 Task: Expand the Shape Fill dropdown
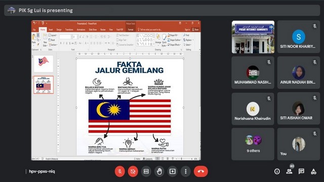click(x=173, y=35)
